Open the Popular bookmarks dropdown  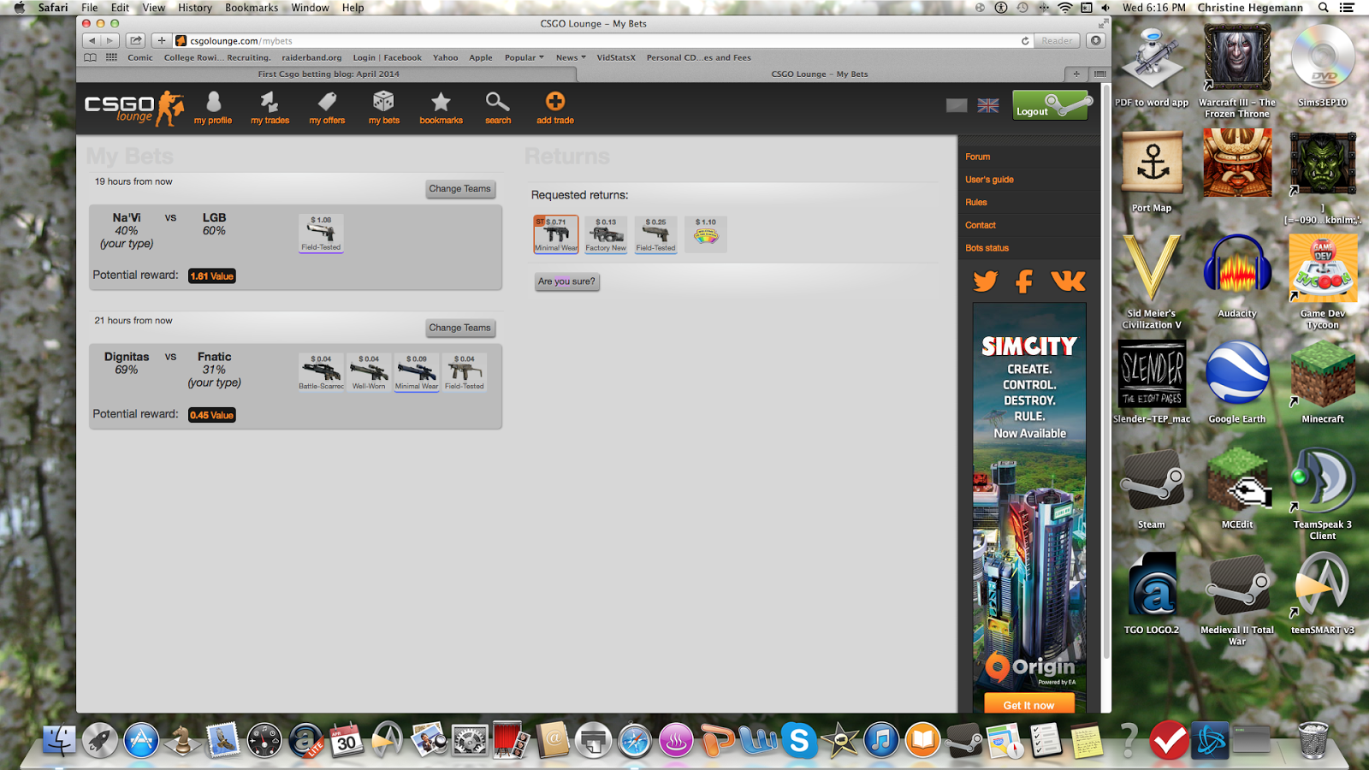pyautogui.click(x=524, y=57)
